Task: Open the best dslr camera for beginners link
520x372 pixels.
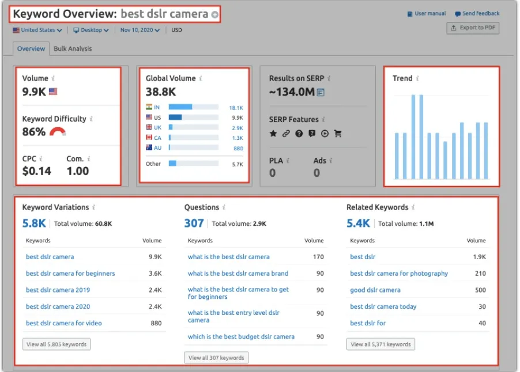Action: coord(70,274)
